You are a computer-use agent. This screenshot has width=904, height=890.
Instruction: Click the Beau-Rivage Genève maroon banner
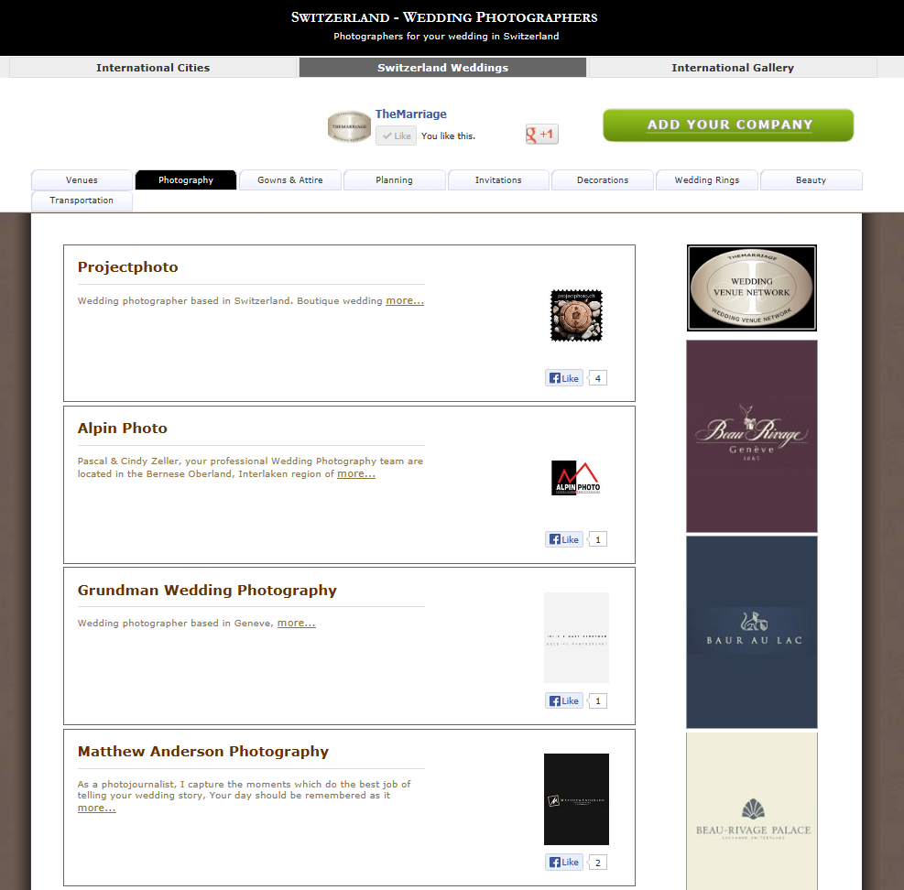click(751, 436)
